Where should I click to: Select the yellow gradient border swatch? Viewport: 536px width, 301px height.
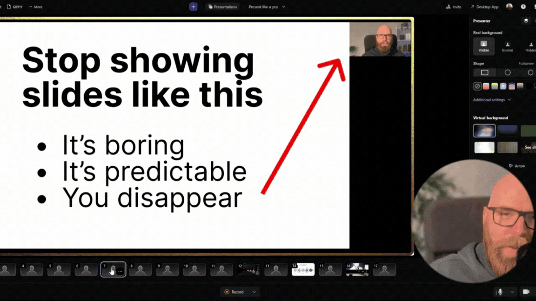[494, 86]
